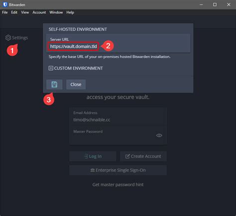Viewport: 236px width, 216px height.
Task: Open the Window menu
Action: point(56,12)
